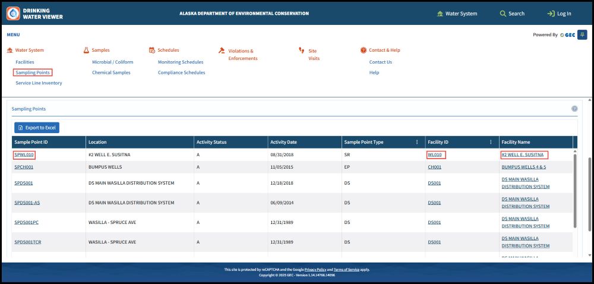Click the help question mark icon
Image resolution: width=594 pixels, height=284 pixels.
[574, 109]
